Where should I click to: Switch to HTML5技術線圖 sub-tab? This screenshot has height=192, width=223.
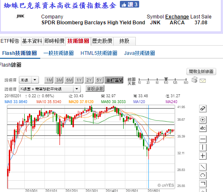tap(99, 53)
